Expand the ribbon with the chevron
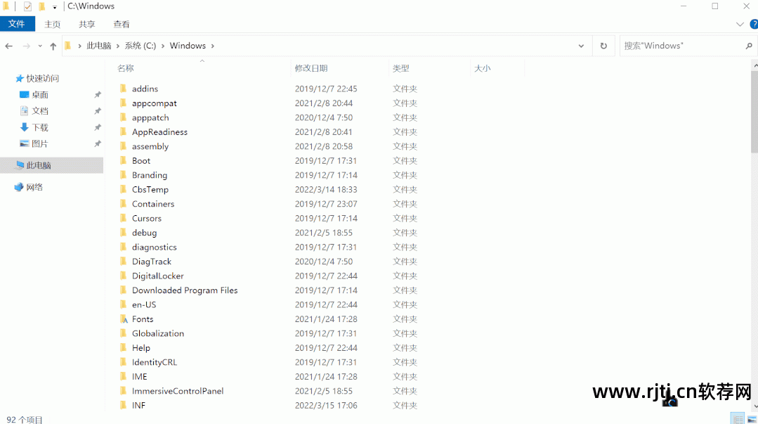 pos(740,24)
